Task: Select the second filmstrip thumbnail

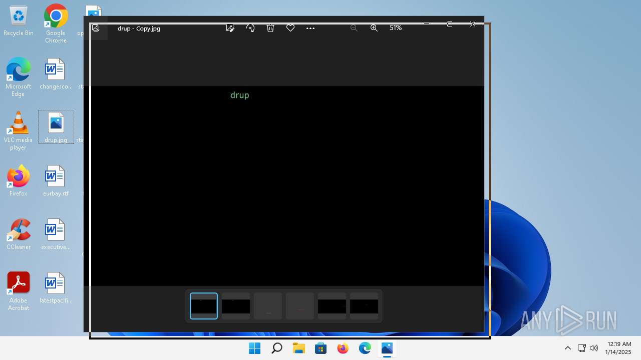Action: click(x=236, y=306)
